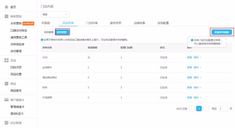
Task: Click the jump-to-page input field
Action: coord(223,109)
